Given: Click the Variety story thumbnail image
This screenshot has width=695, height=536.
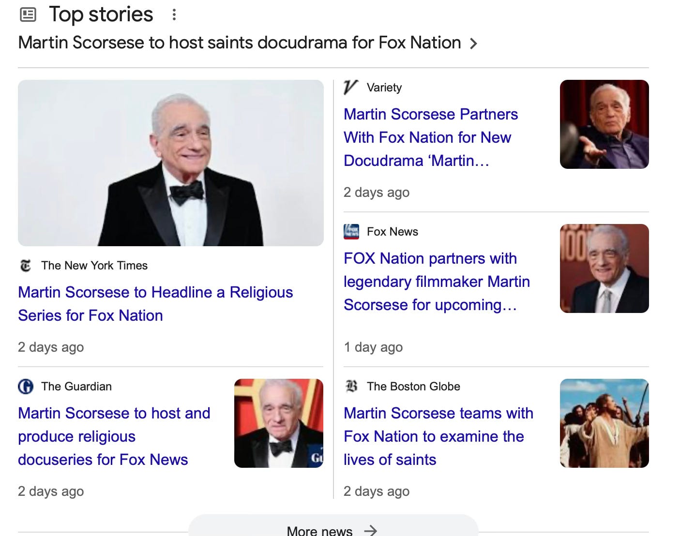Looking at the screenshot, I should pyautogui.click(x=604, y=124).
